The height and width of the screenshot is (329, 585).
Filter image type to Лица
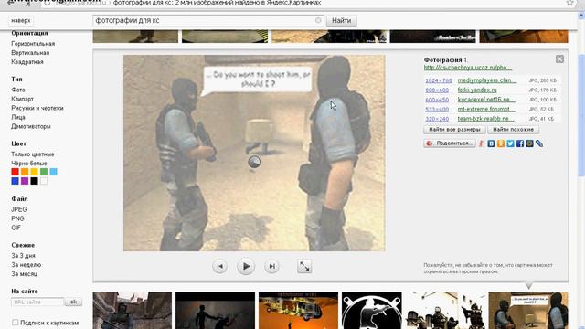18,117
